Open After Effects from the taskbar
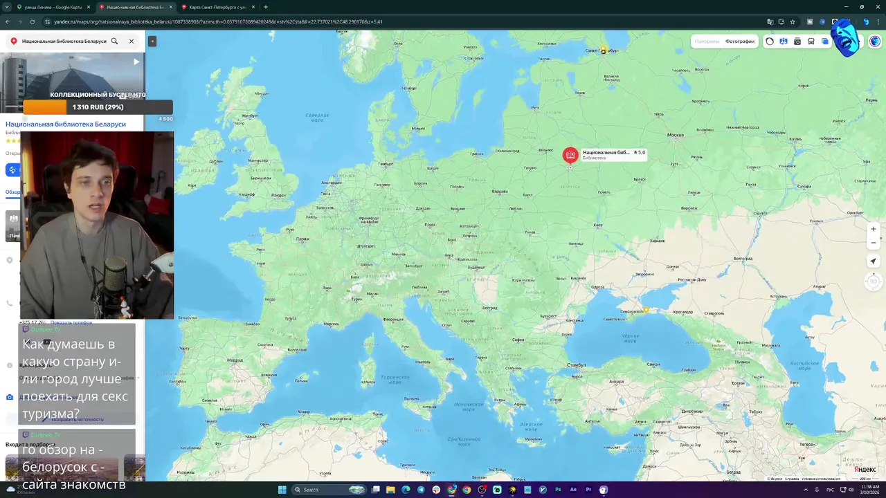The width and height of the screenshot is (886, 498). 573,490
